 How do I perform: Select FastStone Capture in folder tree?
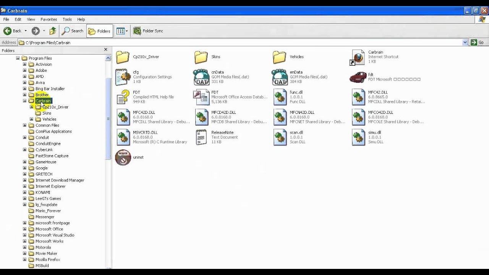pos(52,156)
